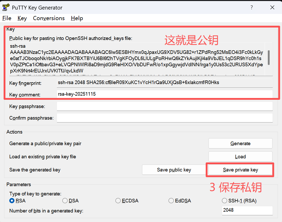
Task: Open the Conversions menu
Action: tap(49, 18)
